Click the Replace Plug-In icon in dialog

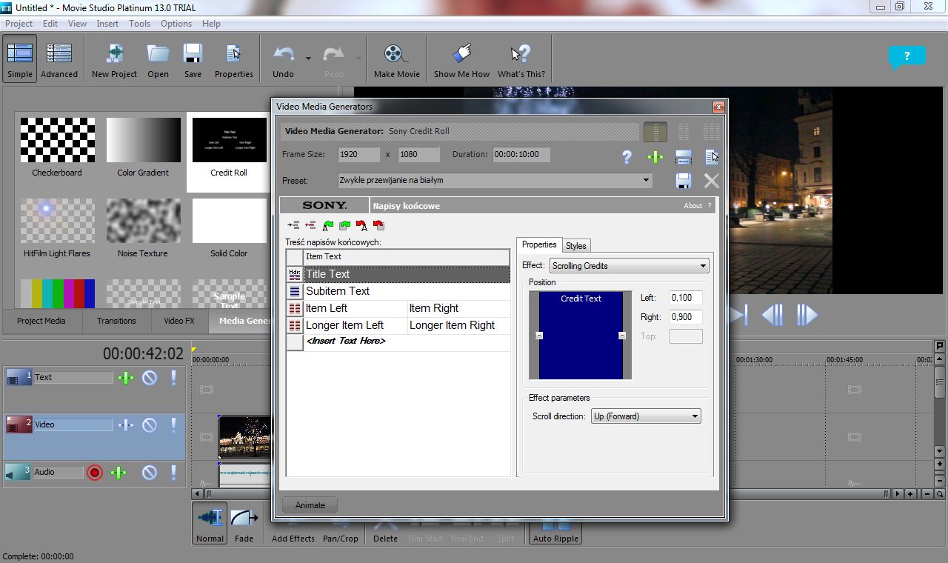click(x=683, y=157)
